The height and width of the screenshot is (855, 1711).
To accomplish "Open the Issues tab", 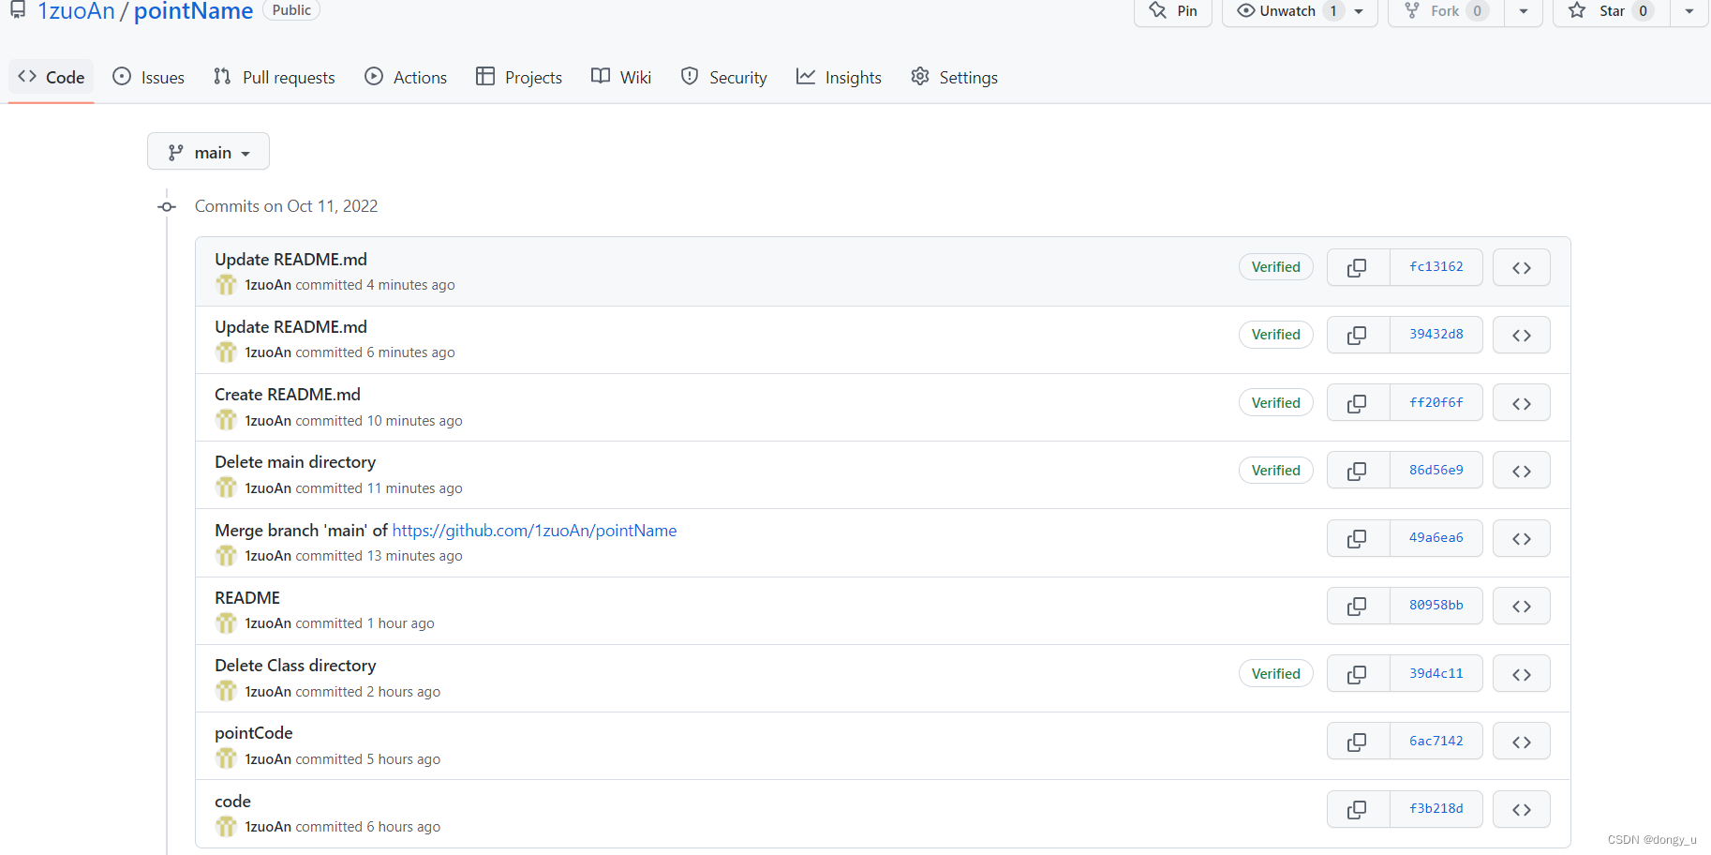I will (x=148, y=77).
